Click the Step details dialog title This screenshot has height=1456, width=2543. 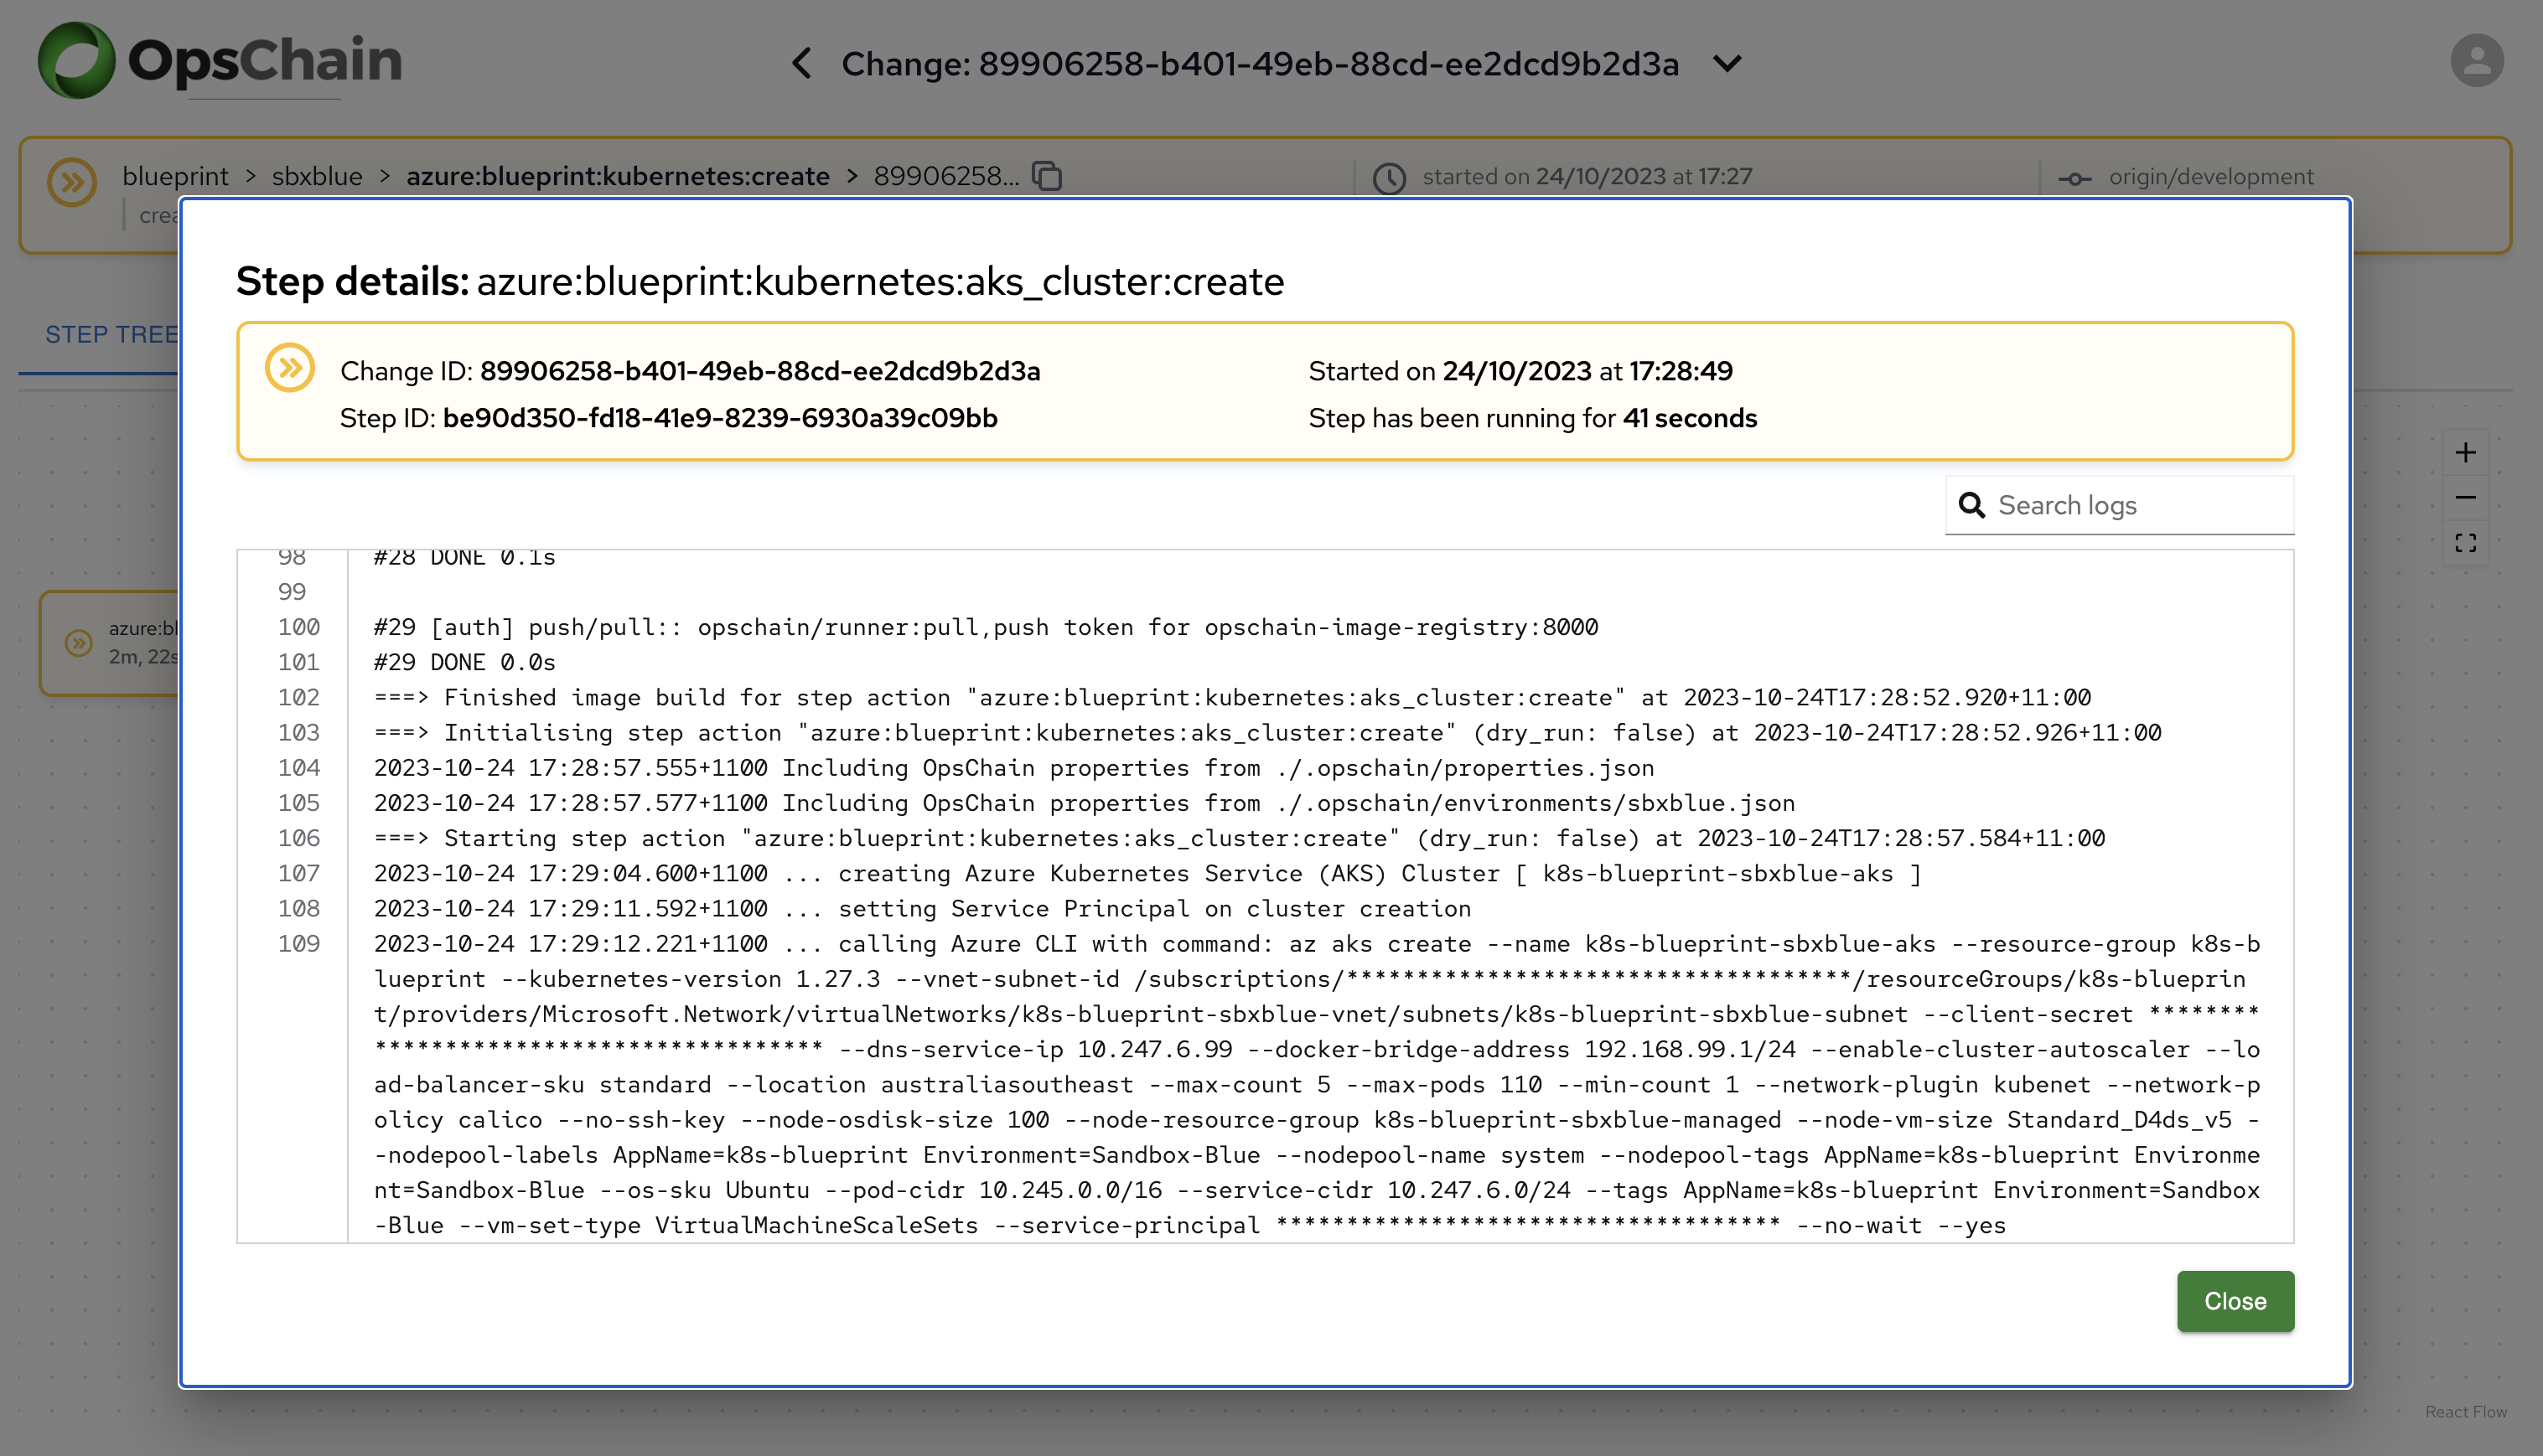[x=759, y=281]
